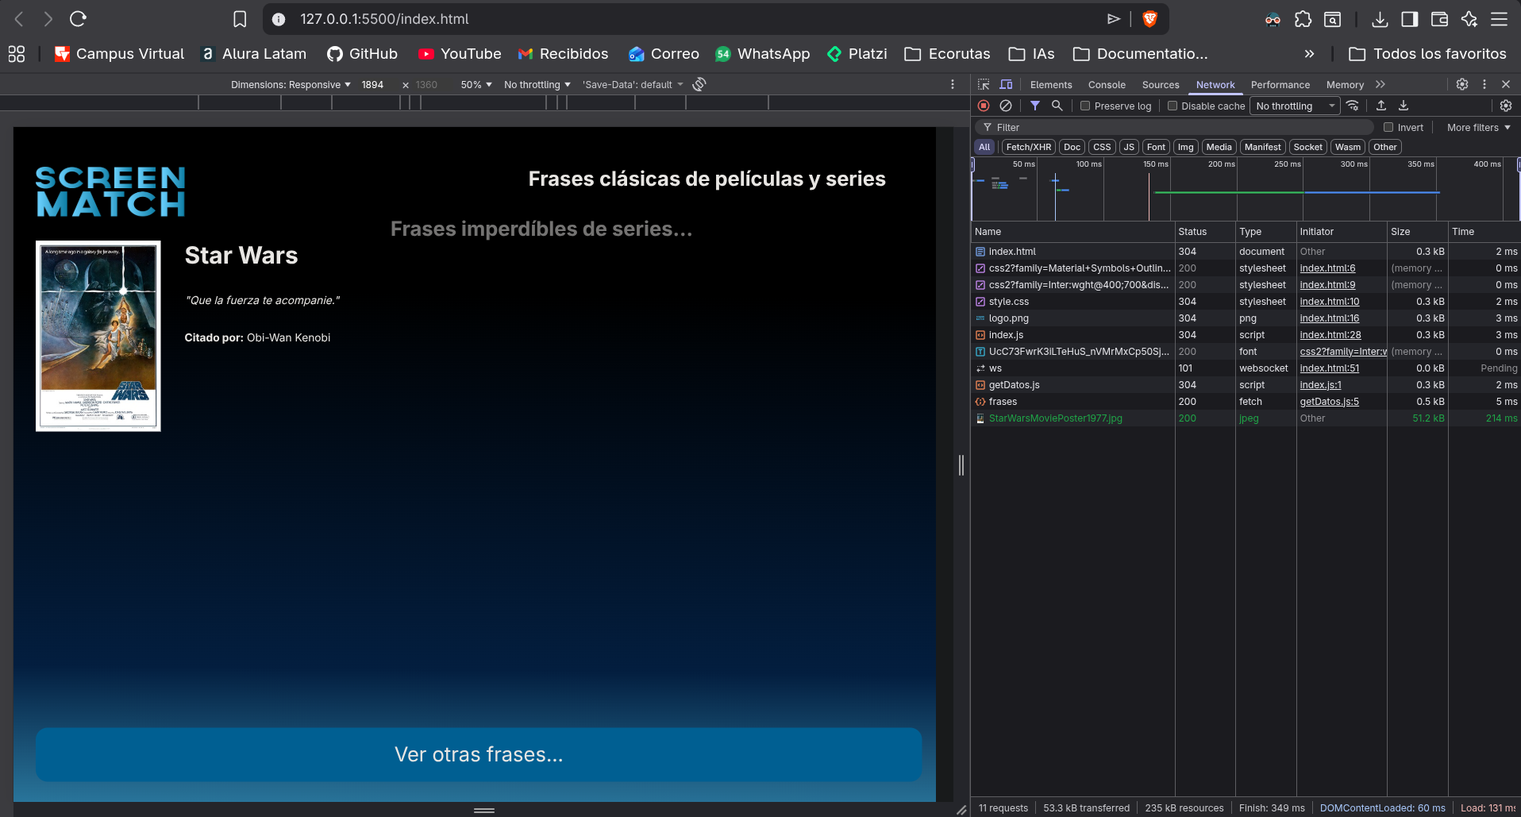The image size is (1521, 817).
Task: Click the record network log button
Action: coord(983,106)
